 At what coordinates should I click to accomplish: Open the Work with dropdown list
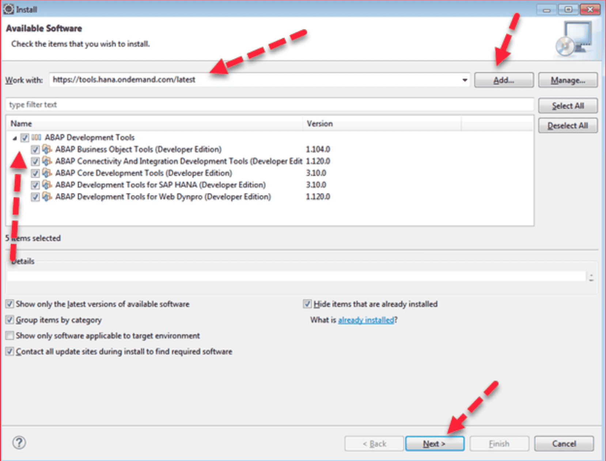464,80
